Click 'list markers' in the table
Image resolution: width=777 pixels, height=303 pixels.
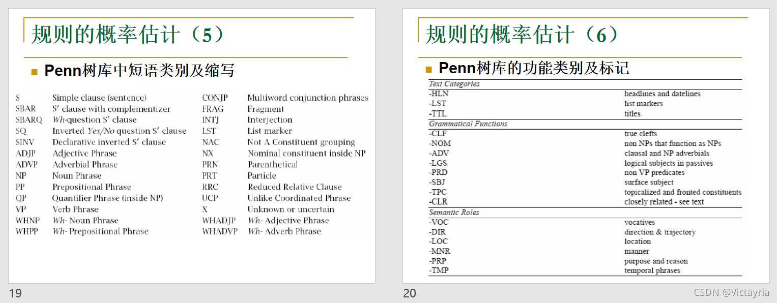644,104
